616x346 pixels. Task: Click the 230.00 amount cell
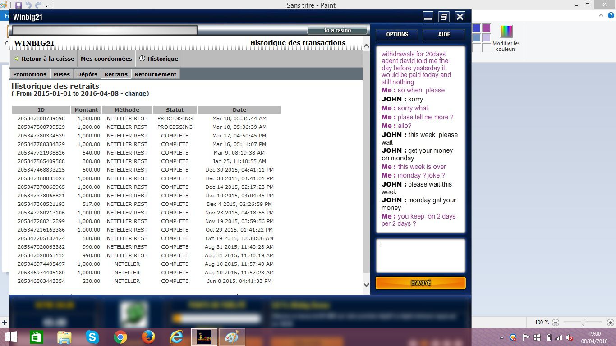pos(91,281)
